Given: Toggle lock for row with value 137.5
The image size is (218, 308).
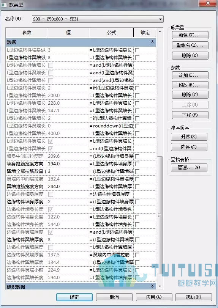Looking at the screenshot, I should [x=137, y=255].
